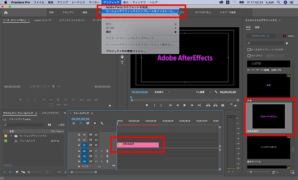
Task: Hide track V2 with the eye icon
Action: tap(96, 140)
